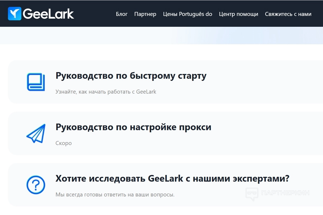Click text Мы всегда готовы ответить на ваши вопросы
Image resolution: width=323 pixels, height=215 pixels.
click(x=115, y=195)
